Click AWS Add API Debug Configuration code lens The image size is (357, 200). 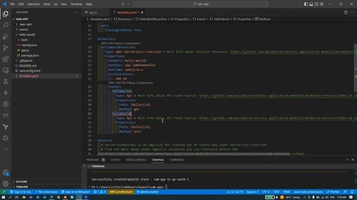pos(131,83)
